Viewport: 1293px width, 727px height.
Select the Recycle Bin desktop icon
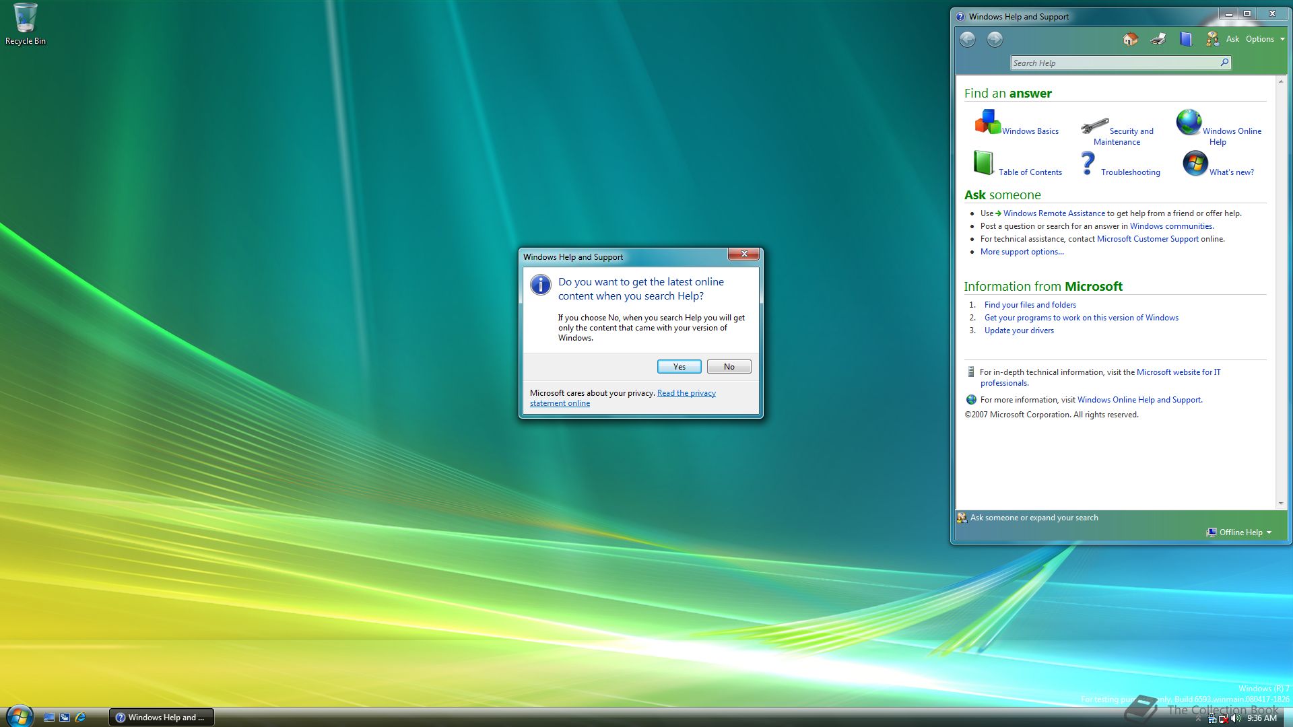[x=26, y=24]
